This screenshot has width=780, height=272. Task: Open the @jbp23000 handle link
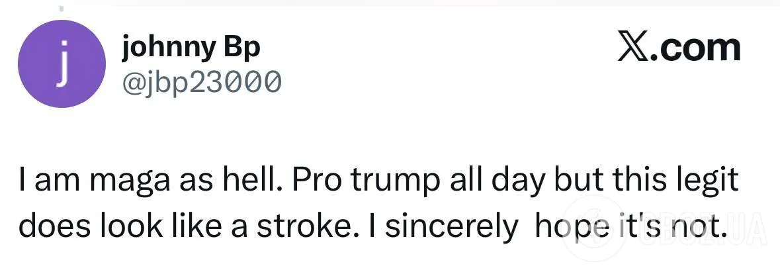202,81
